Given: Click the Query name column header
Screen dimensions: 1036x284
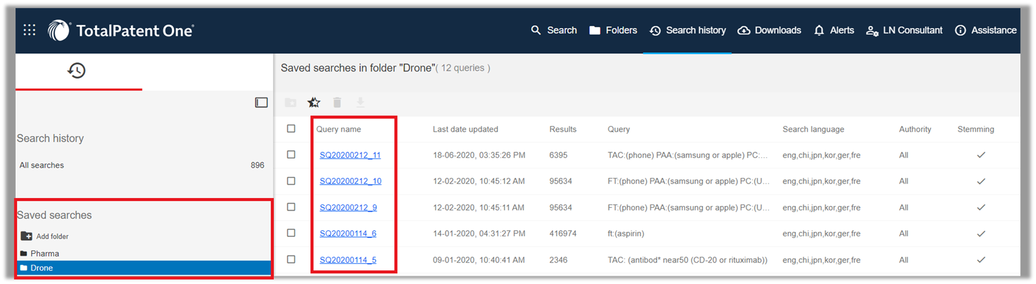Looking at the screenshot, I should coord(339,129).
